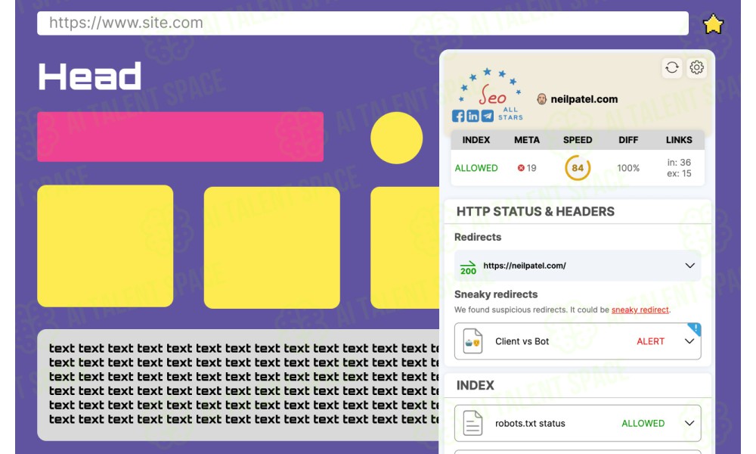The image size is (756, 454).
Task: Click the blue alert corner badge
Action: click(x=695, y=328)
